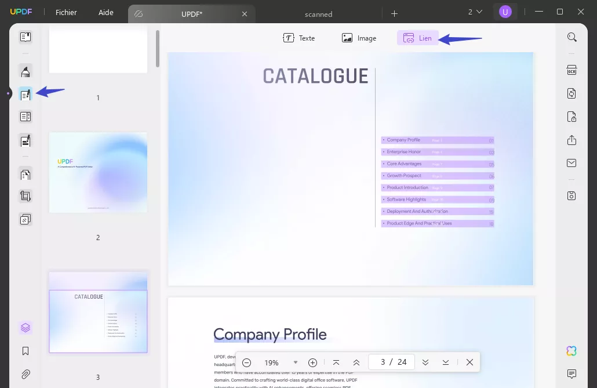Go to previous page arrow
597x388 pixels.
(x=356, y=362)
